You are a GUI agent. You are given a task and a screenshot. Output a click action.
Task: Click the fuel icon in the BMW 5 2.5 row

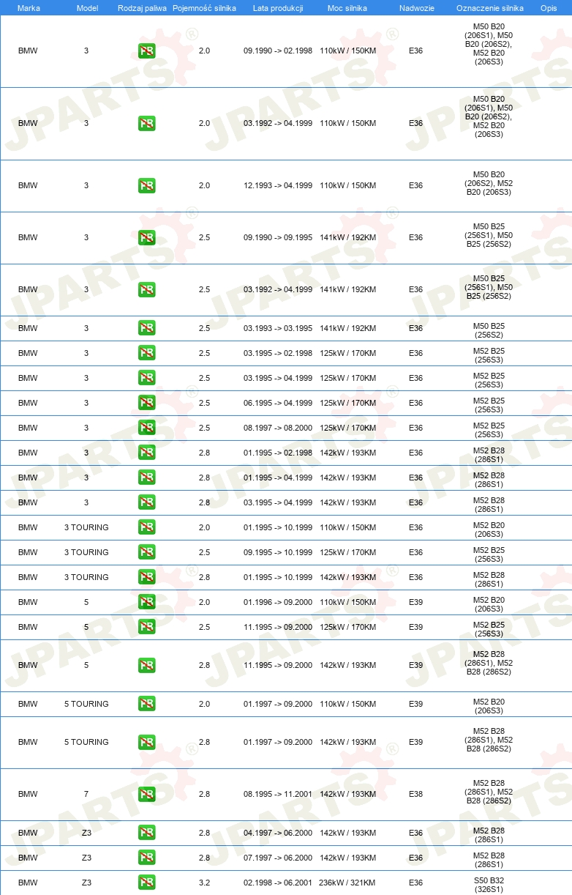click(x=146, y=627)
